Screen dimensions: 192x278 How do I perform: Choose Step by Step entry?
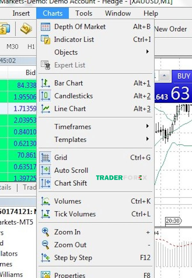pyautogui.click(x=96, y=258)
